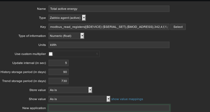Open the show value mappings link
Image resolution: width=210 pixels, height=112 pixels.
click(x=127, y=99)
